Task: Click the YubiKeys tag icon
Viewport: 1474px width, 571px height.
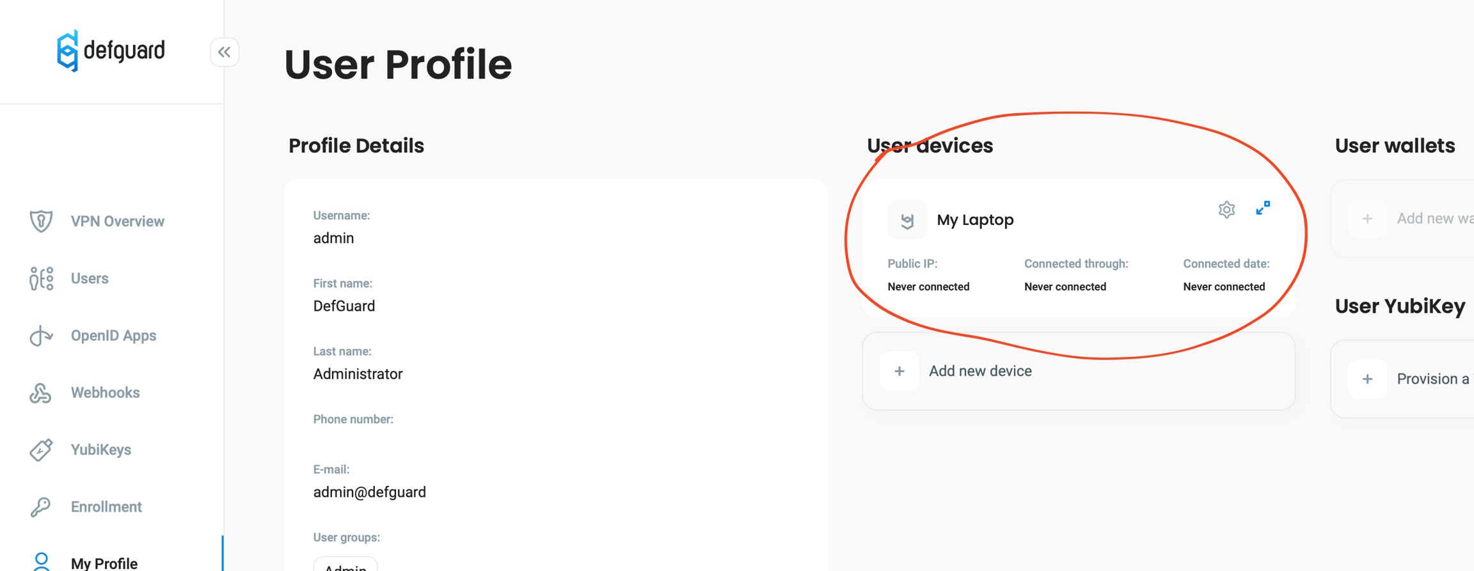Action: 41,450
